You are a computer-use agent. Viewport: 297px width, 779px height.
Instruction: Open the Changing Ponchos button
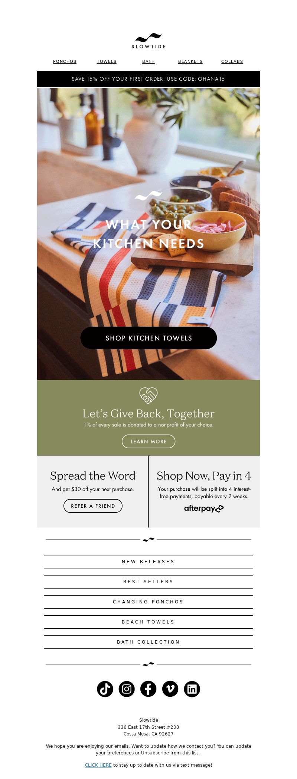[x=148, y=602]
